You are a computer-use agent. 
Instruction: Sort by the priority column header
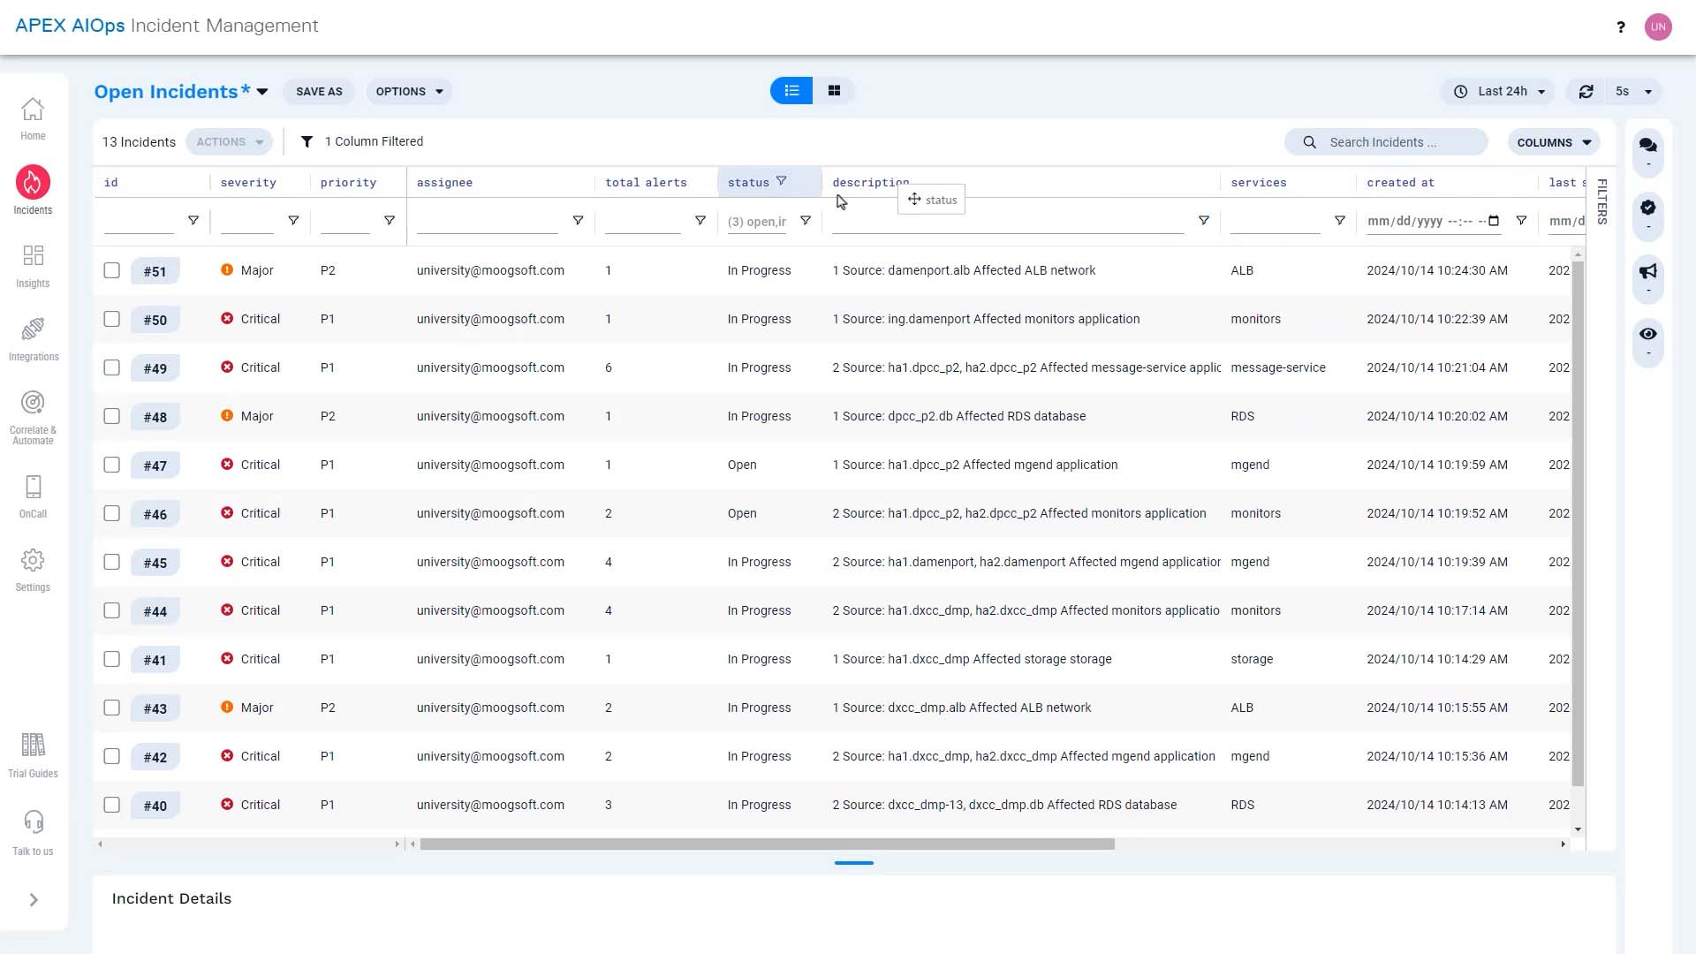coord(348,183)
